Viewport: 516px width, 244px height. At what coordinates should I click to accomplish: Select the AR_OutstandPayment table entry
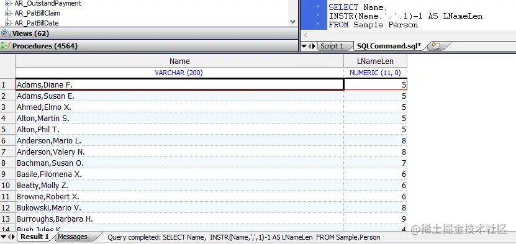coord(48,4)
